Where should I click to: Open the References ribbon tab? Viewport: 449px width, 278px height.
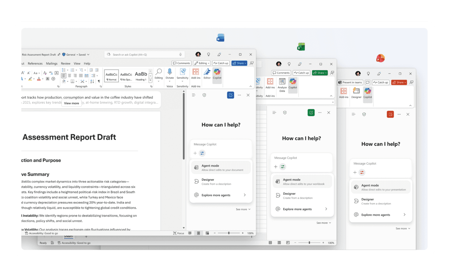35,63
